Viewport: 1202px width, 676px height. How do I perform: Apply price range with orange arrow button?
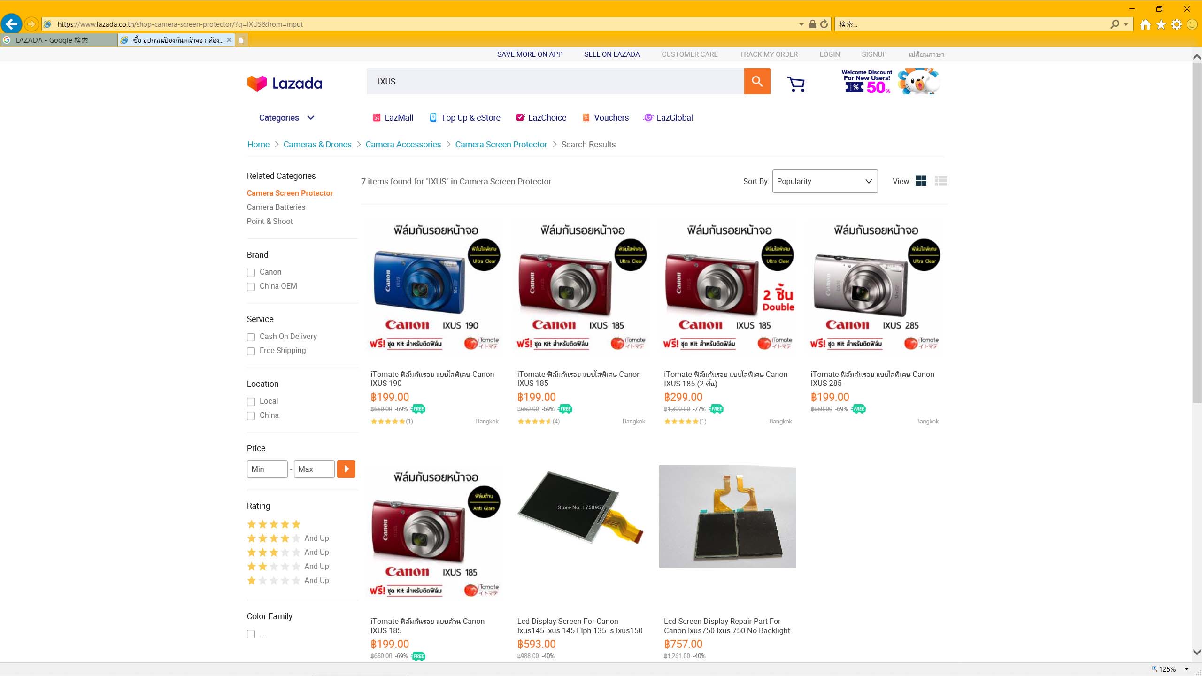346,469
